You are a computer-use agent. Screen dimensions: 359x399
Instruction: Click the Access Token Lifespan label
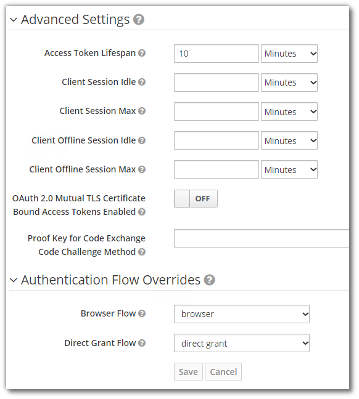(x=90, y=53)
